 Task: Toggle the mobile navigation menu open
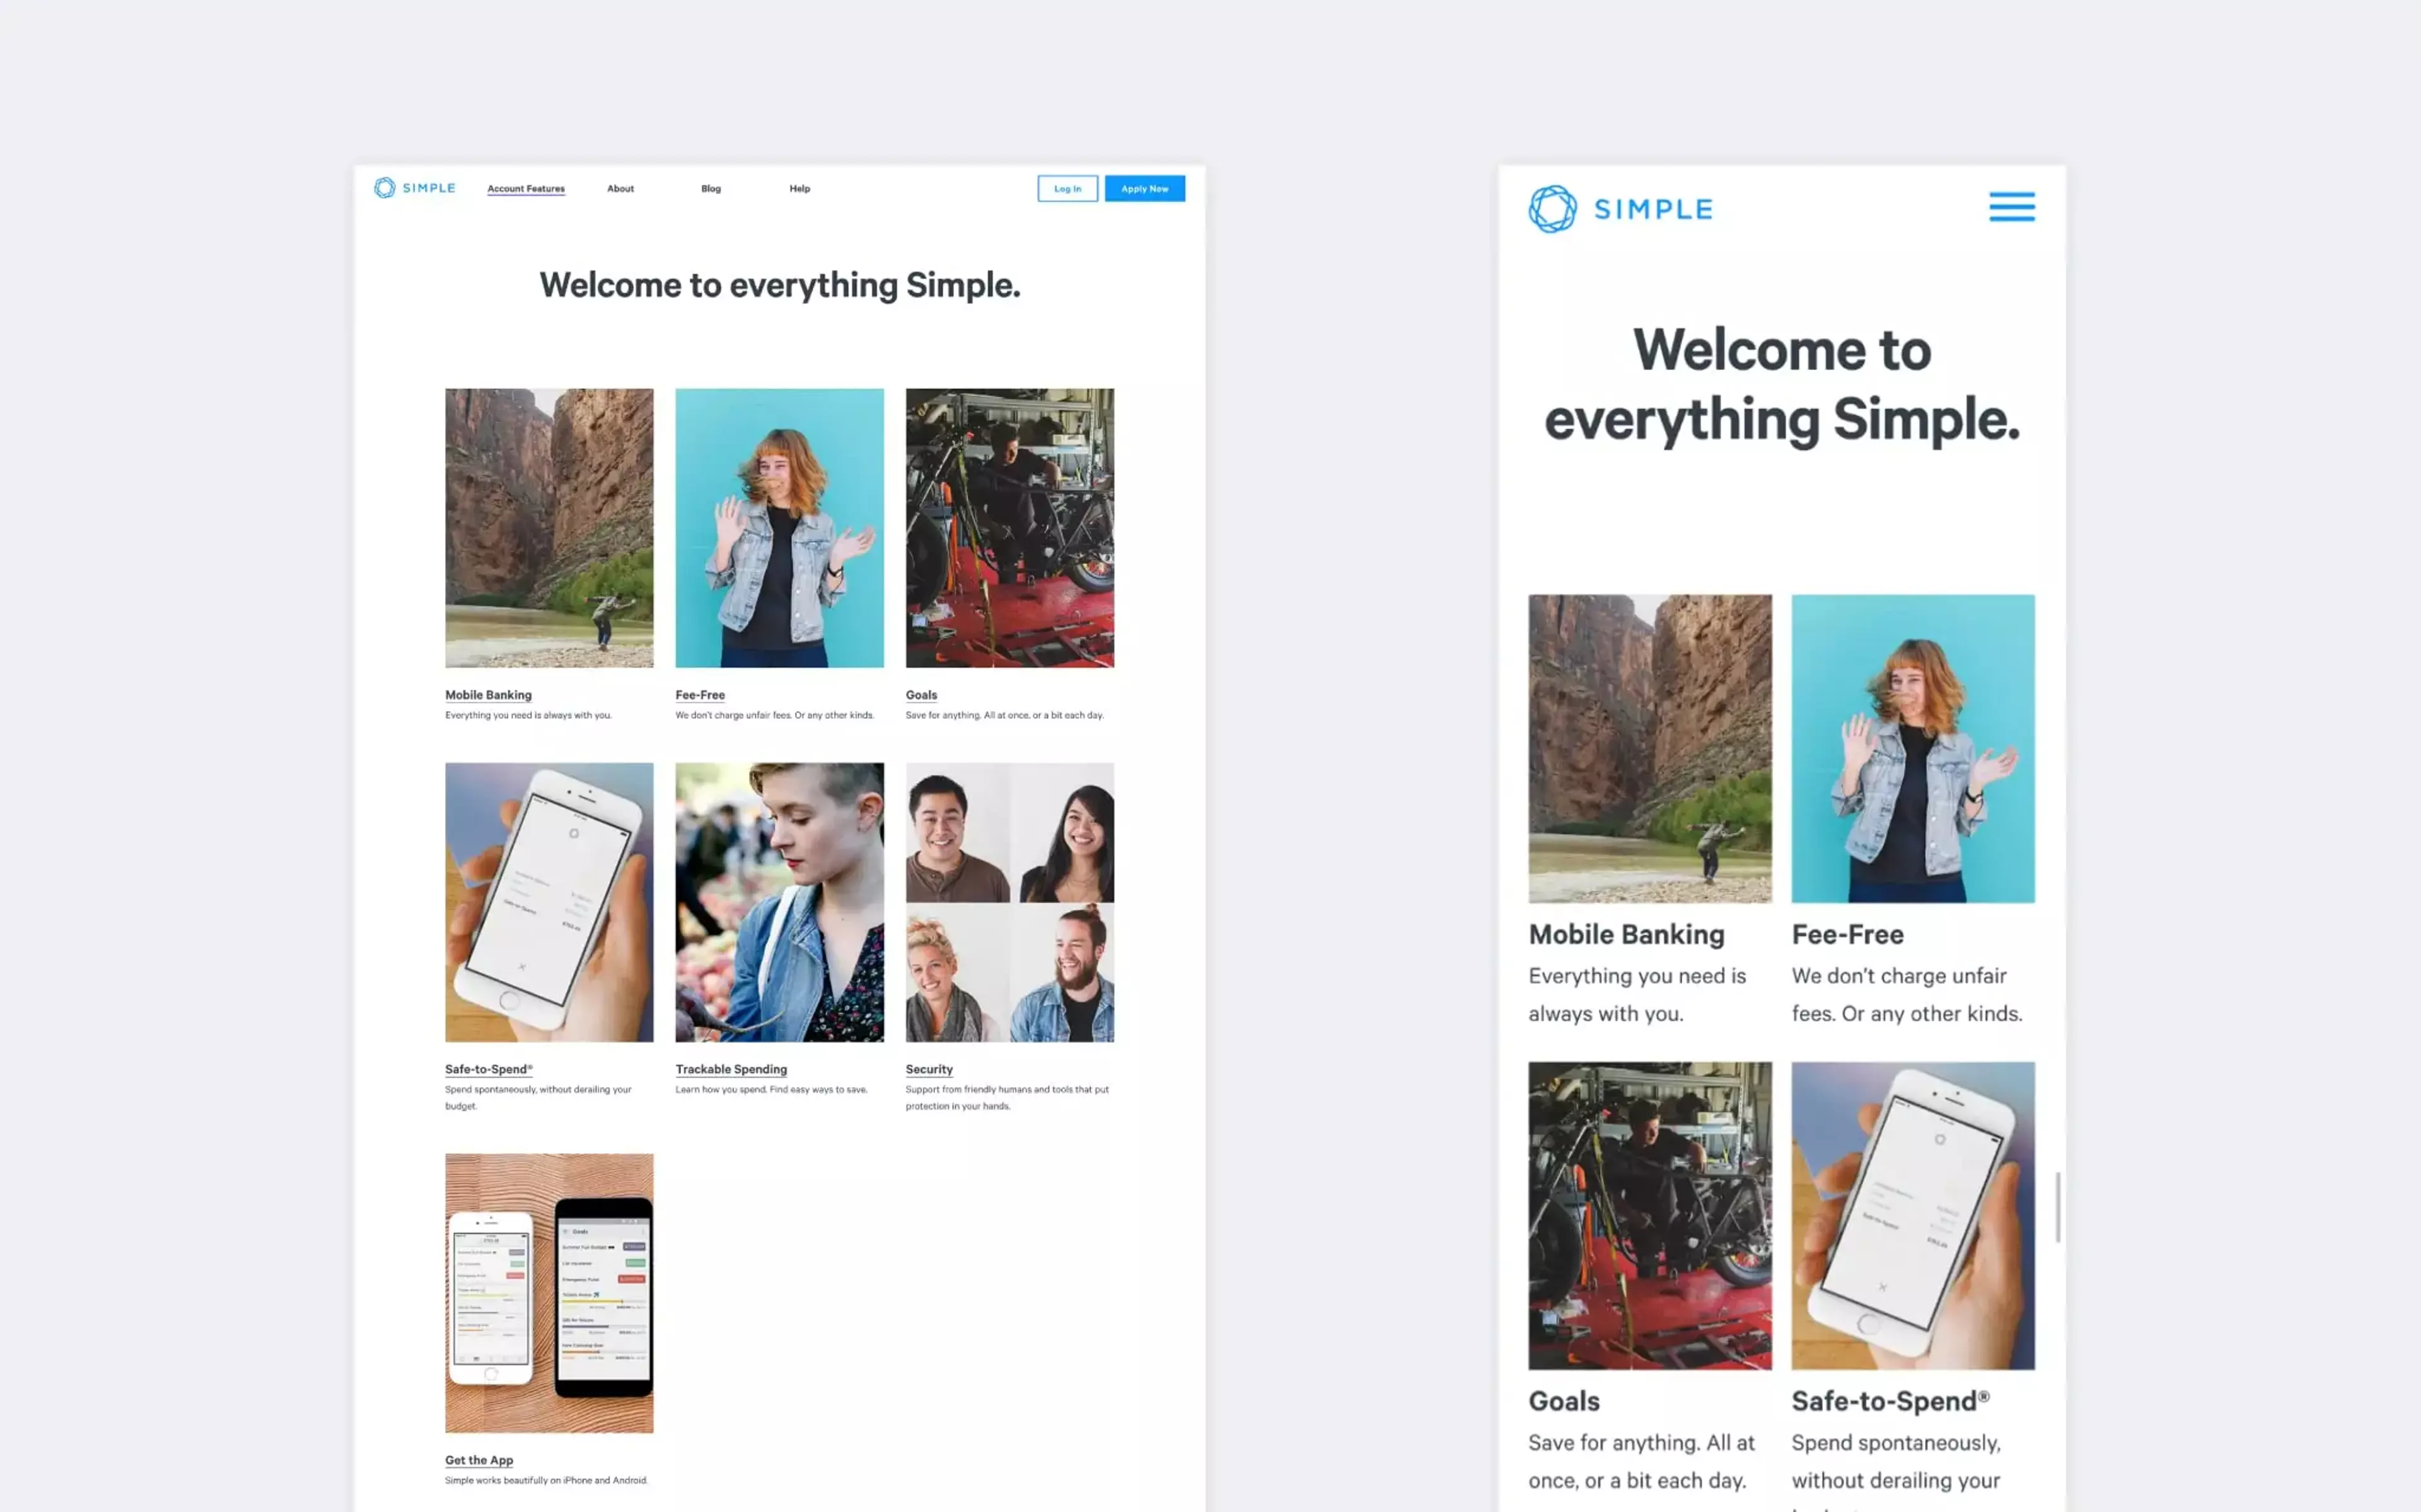[x=2012, y=207]
